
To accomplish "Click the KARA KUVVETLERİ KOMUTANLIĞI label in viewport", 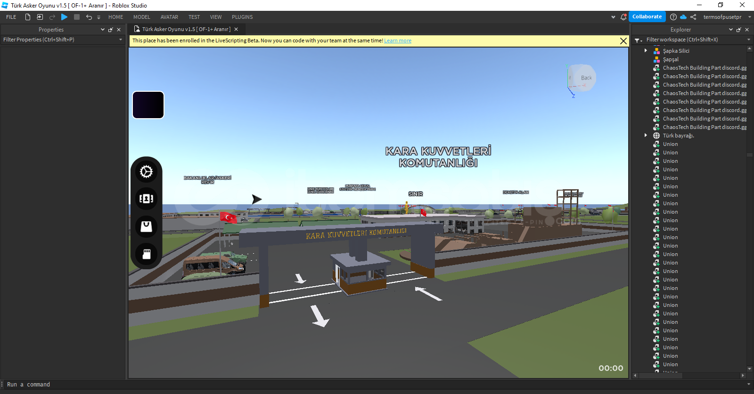I will tap(438, 157).
